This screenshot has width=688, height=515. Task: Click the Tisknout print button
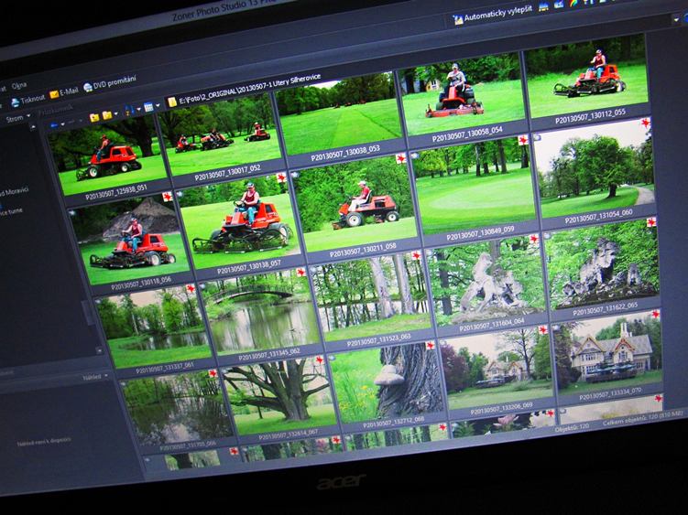27,101
